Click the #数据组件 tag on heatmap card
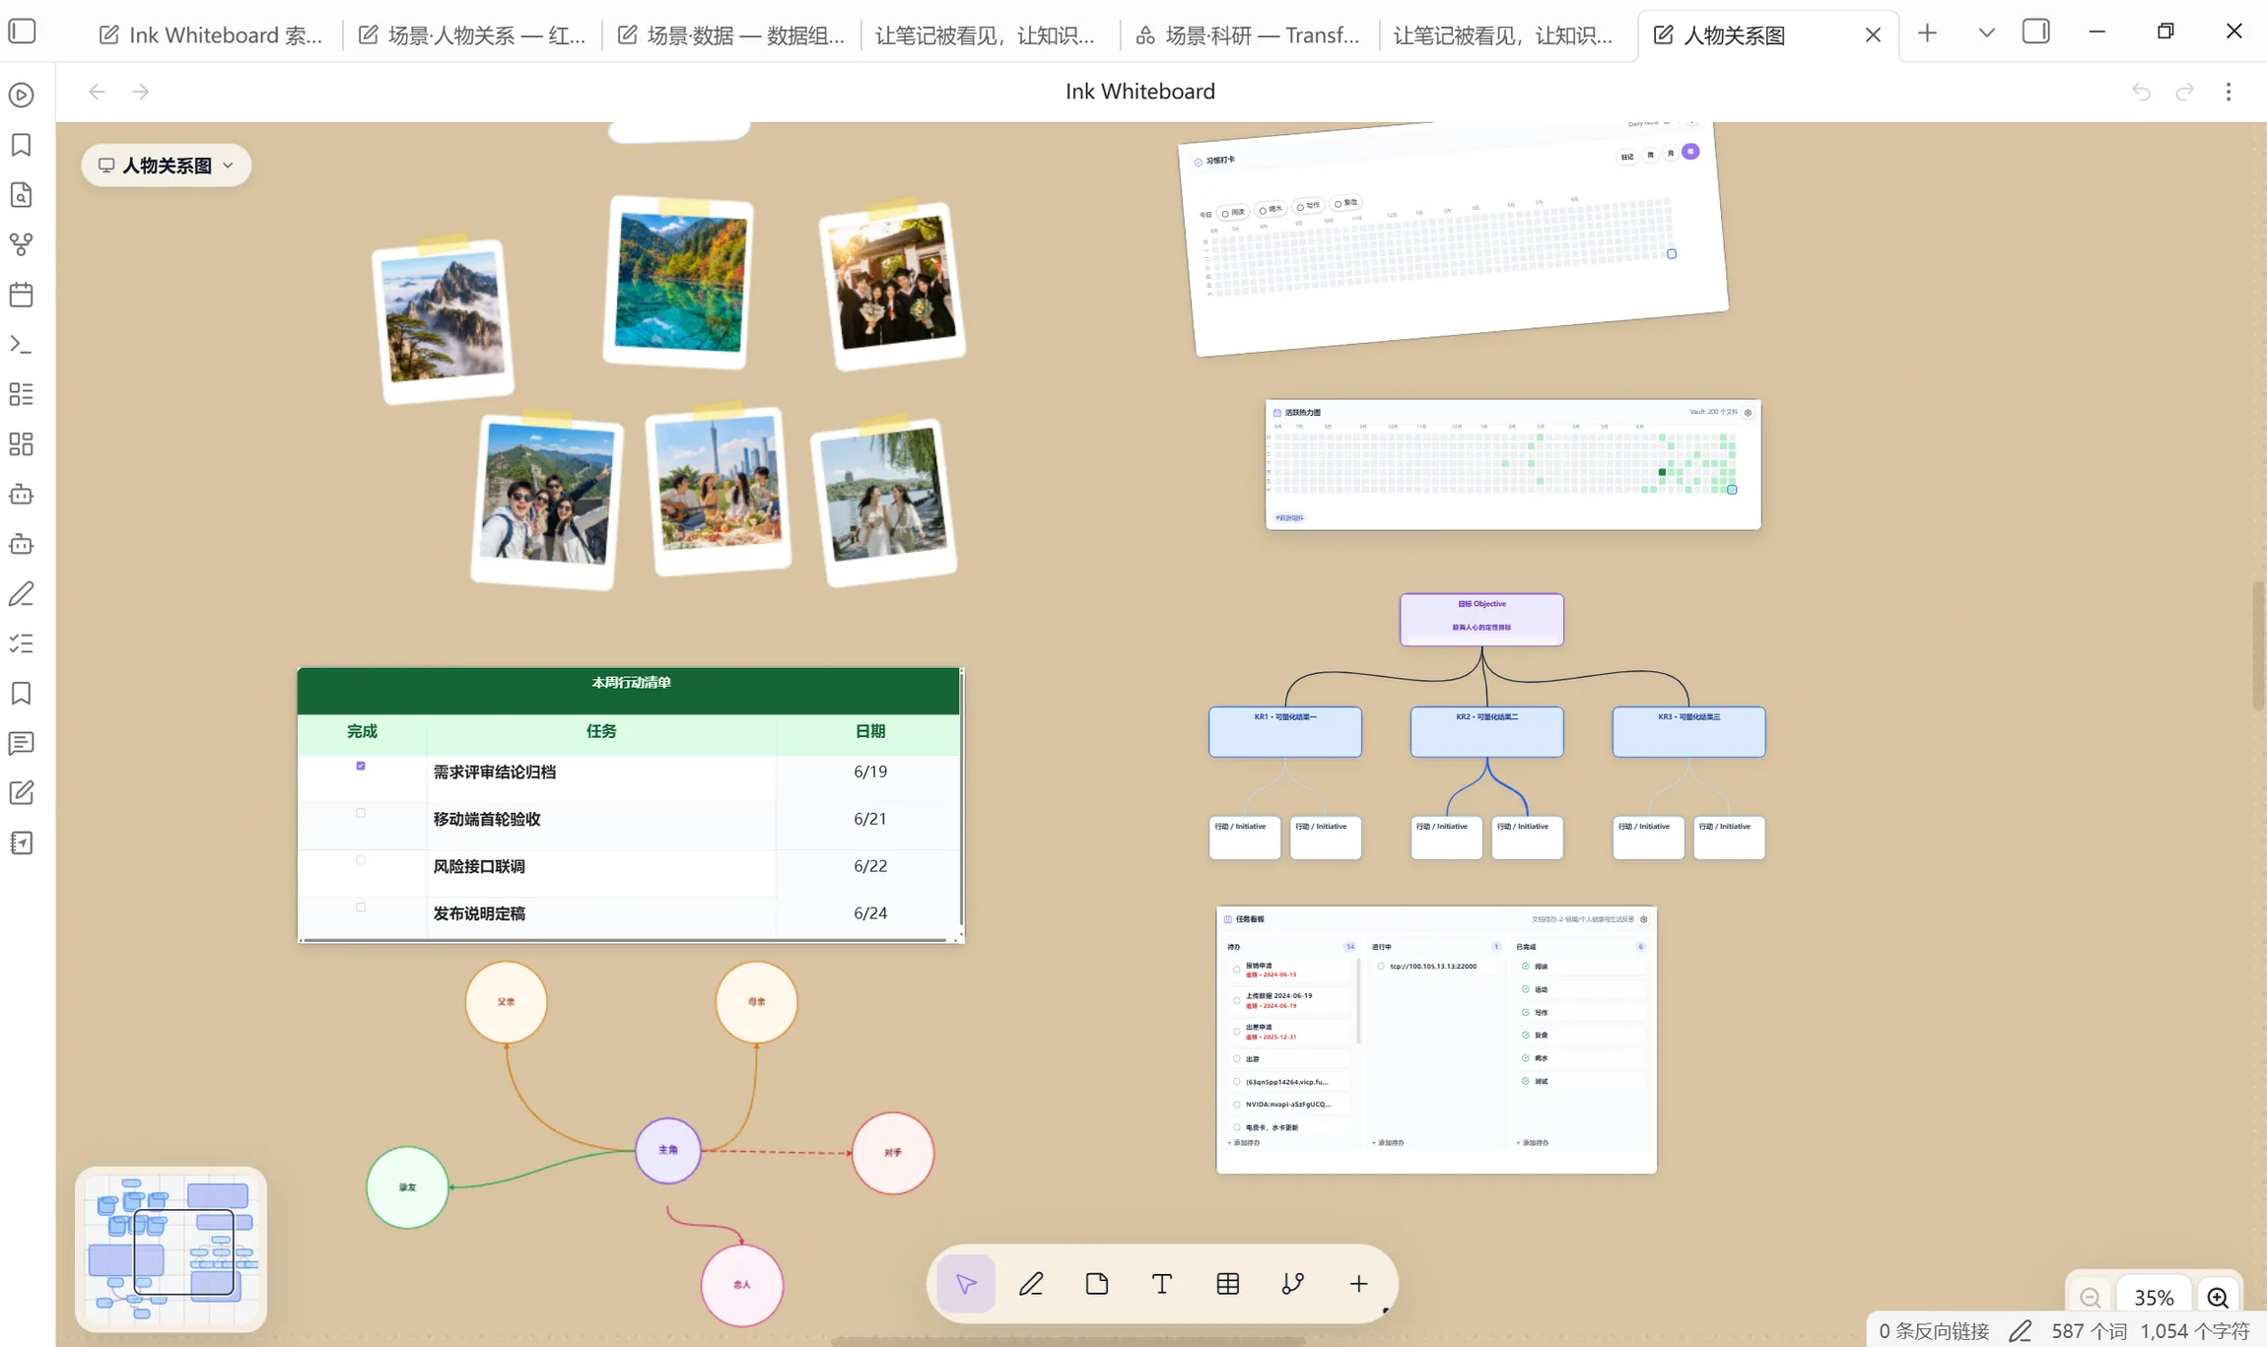 click(x=1289, y=517)
